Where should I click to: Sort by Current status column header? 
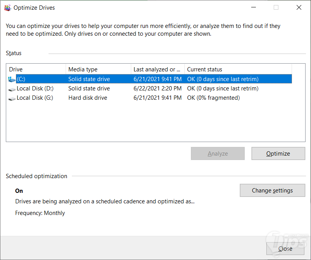238,69
